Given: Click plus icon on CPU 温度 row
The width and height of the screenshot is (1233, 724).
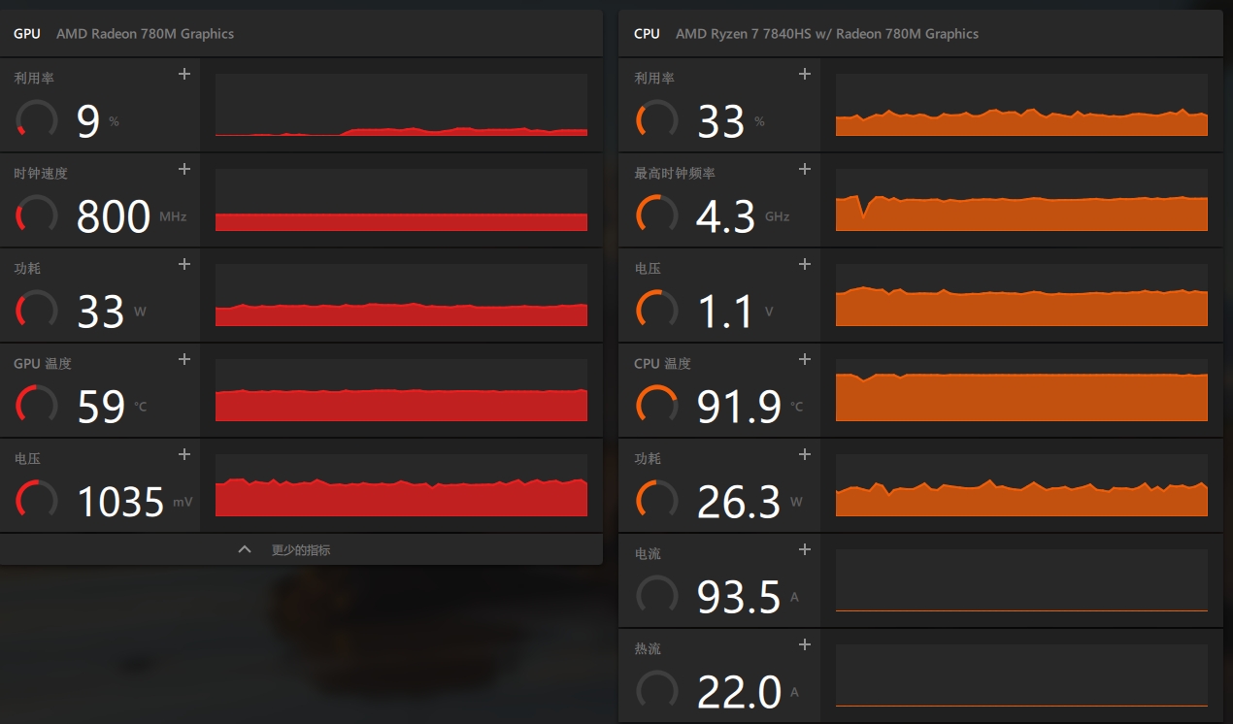Looking at the screenshot, I should (x=804, y=359).
